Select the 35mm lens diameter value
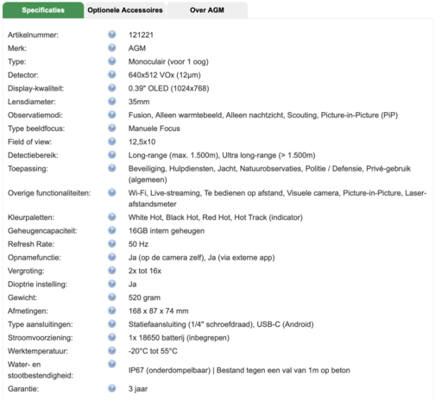The height and width of the screenshot is (401, 435). click(139, 102)
